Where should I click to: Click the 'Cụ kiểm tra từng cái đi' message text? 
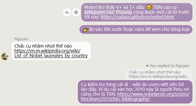click(x=104, y=84)
